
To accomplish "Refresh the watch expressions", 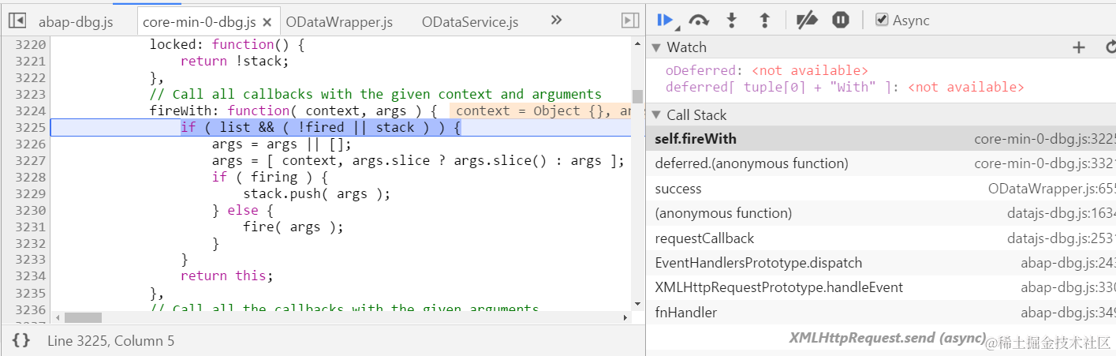I will point(1110,48).
